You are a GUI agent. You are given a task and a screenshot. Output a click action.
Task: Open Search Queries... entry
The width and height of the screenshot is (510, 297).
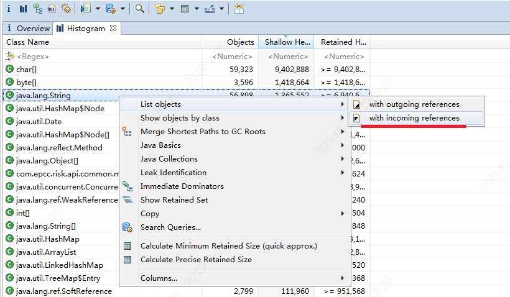[x=235, y=227]
